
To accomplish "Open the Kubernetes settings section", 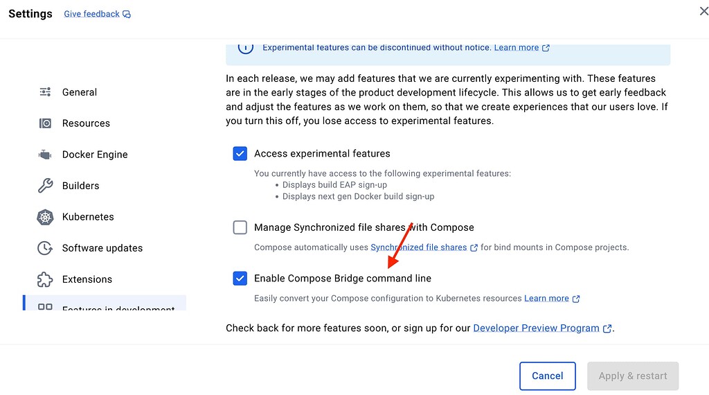I will coord(88,217).
